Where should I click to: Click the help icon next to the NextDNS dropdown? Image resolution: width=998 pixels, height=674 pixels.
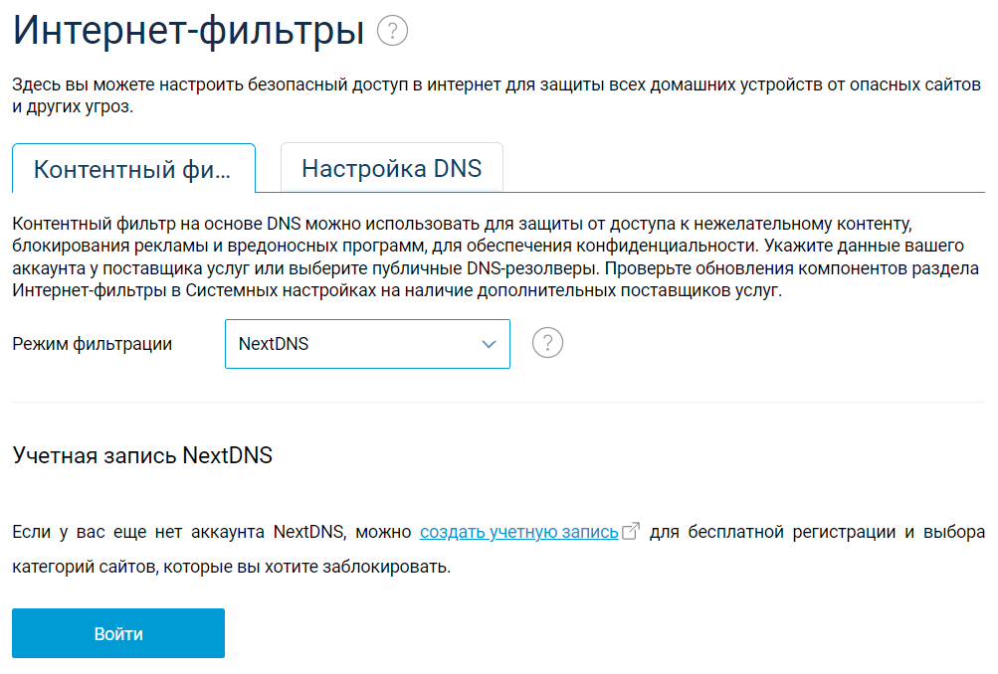pos(546,342)
